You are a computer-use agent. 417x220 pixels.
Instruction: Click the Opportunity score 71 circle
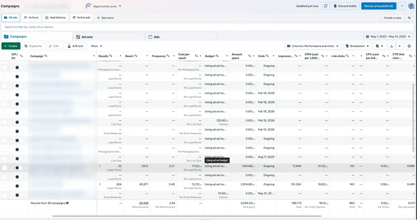pos(88,6)
